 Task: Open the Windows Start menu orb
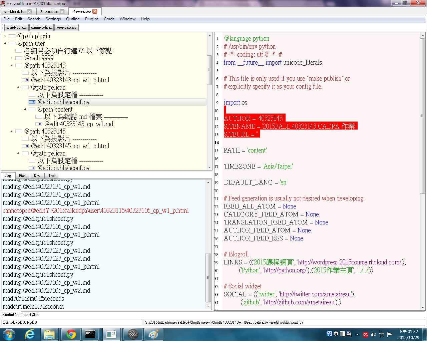coord(9,334)
